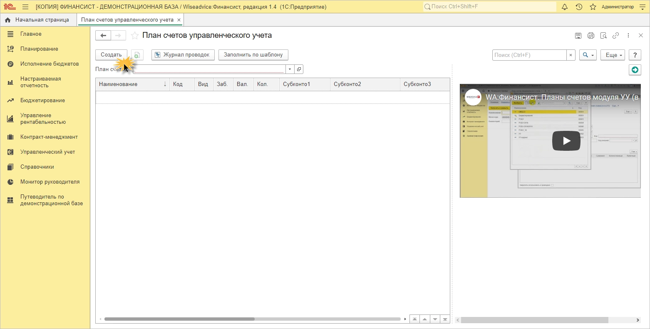The height and width of the screenshot is (329, 650).
Task: Clear the search field with x button
Action: click(x=571, y=55)
